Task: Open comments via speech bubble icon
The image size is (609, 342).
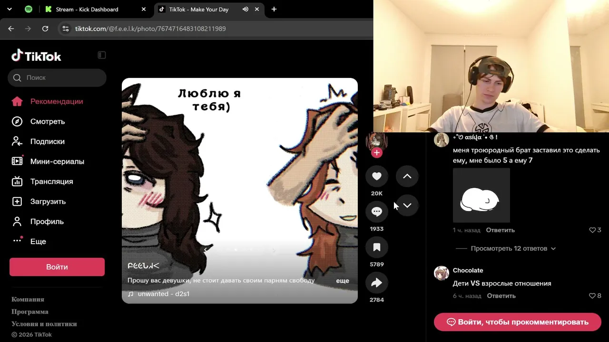Action: 377,212
